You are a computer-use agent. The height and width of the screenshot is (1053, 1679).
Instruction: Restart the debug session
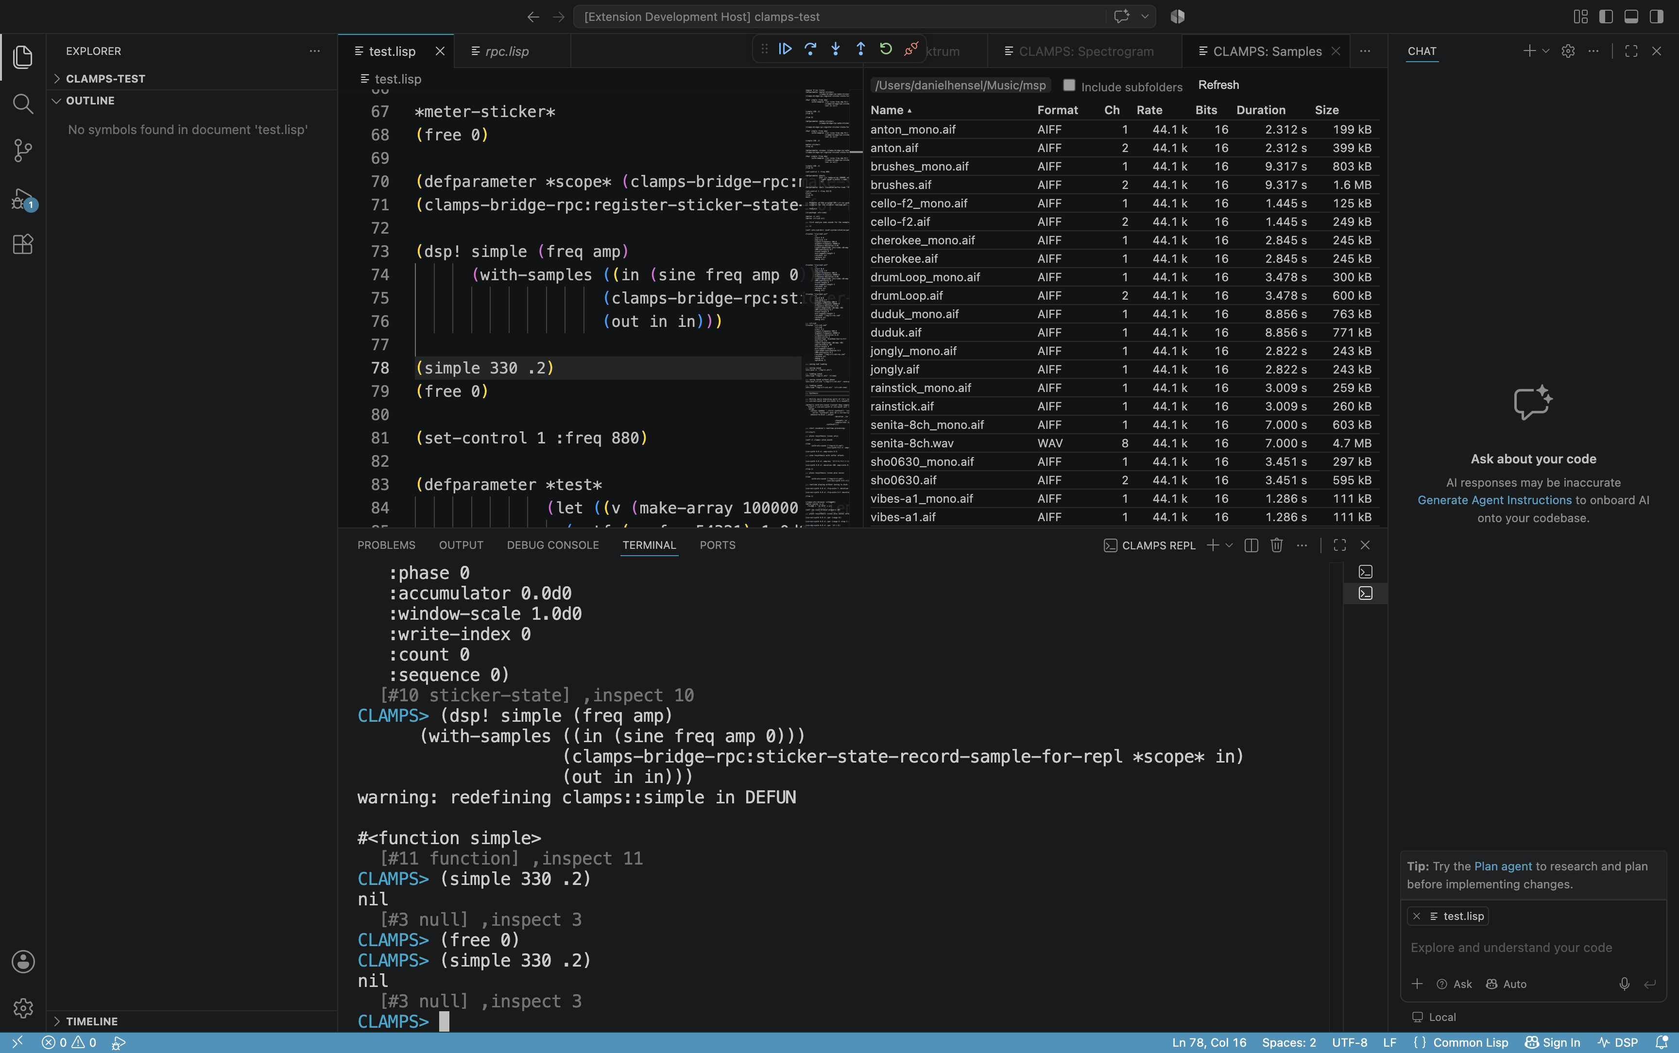click(x=886, y=49)
